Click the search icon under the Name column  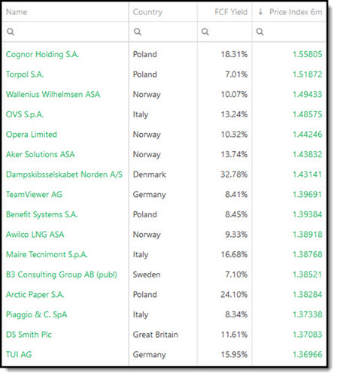11,32
